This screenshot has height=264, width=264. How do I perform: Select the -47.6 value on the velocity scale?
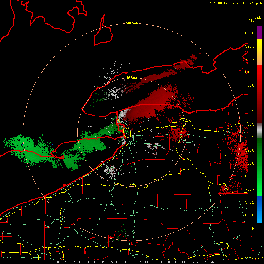click(248, 163)
